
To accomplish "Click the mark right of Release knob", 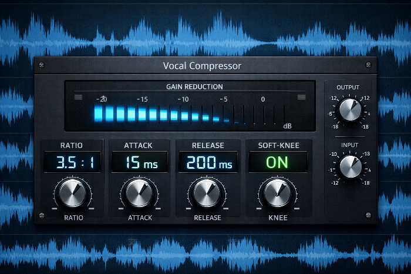I will (x=225, y=209).
